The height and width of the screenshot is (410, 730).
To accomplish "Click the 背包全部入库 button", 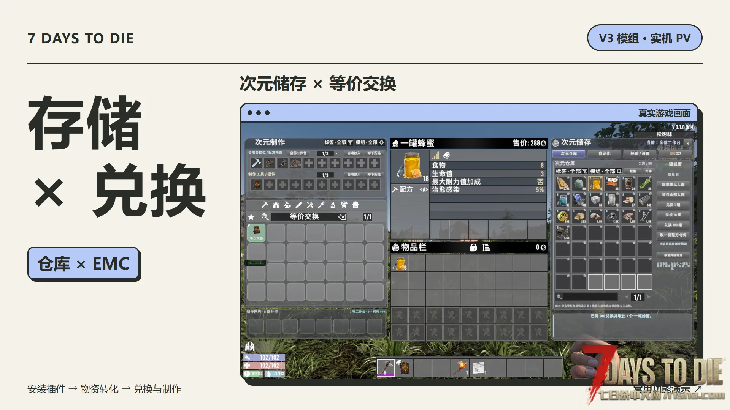I will click(673, 195).
